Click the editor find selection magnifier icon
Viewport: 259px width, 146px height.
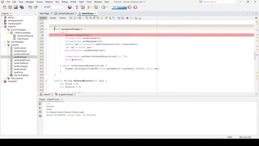87,18
